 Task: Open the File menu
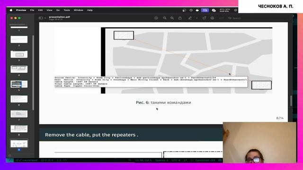click(x=32, y=10)
